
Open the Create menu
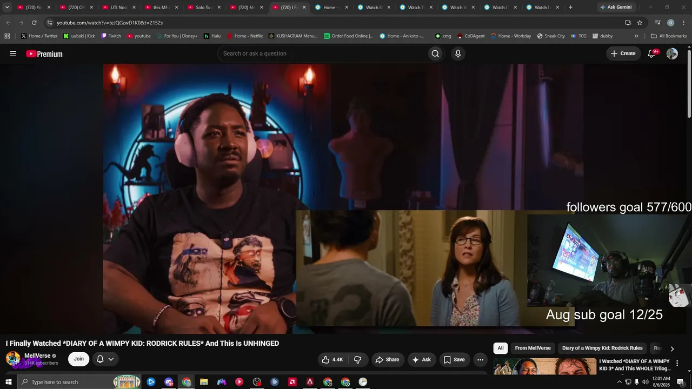(623, 53)
